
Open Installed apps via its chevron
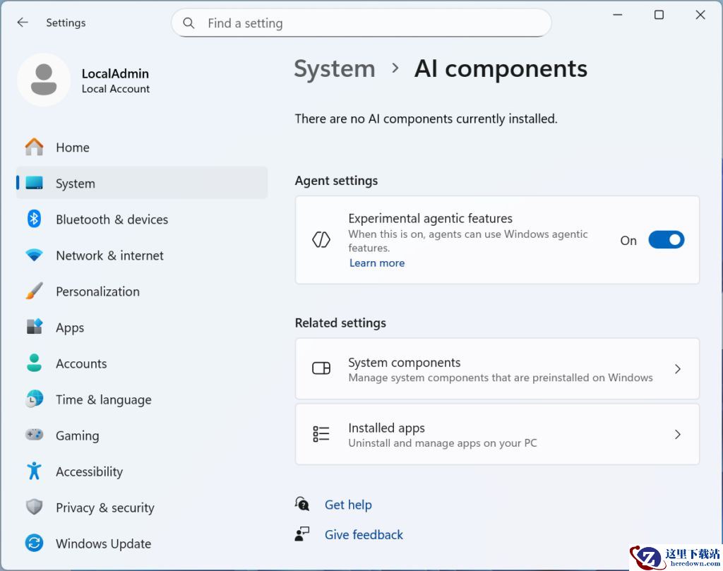coord(677,435)
